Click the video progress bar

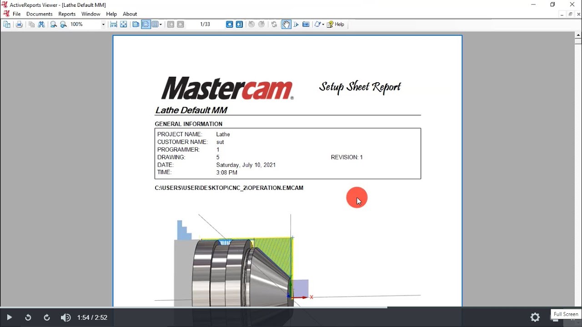point(291,307)
